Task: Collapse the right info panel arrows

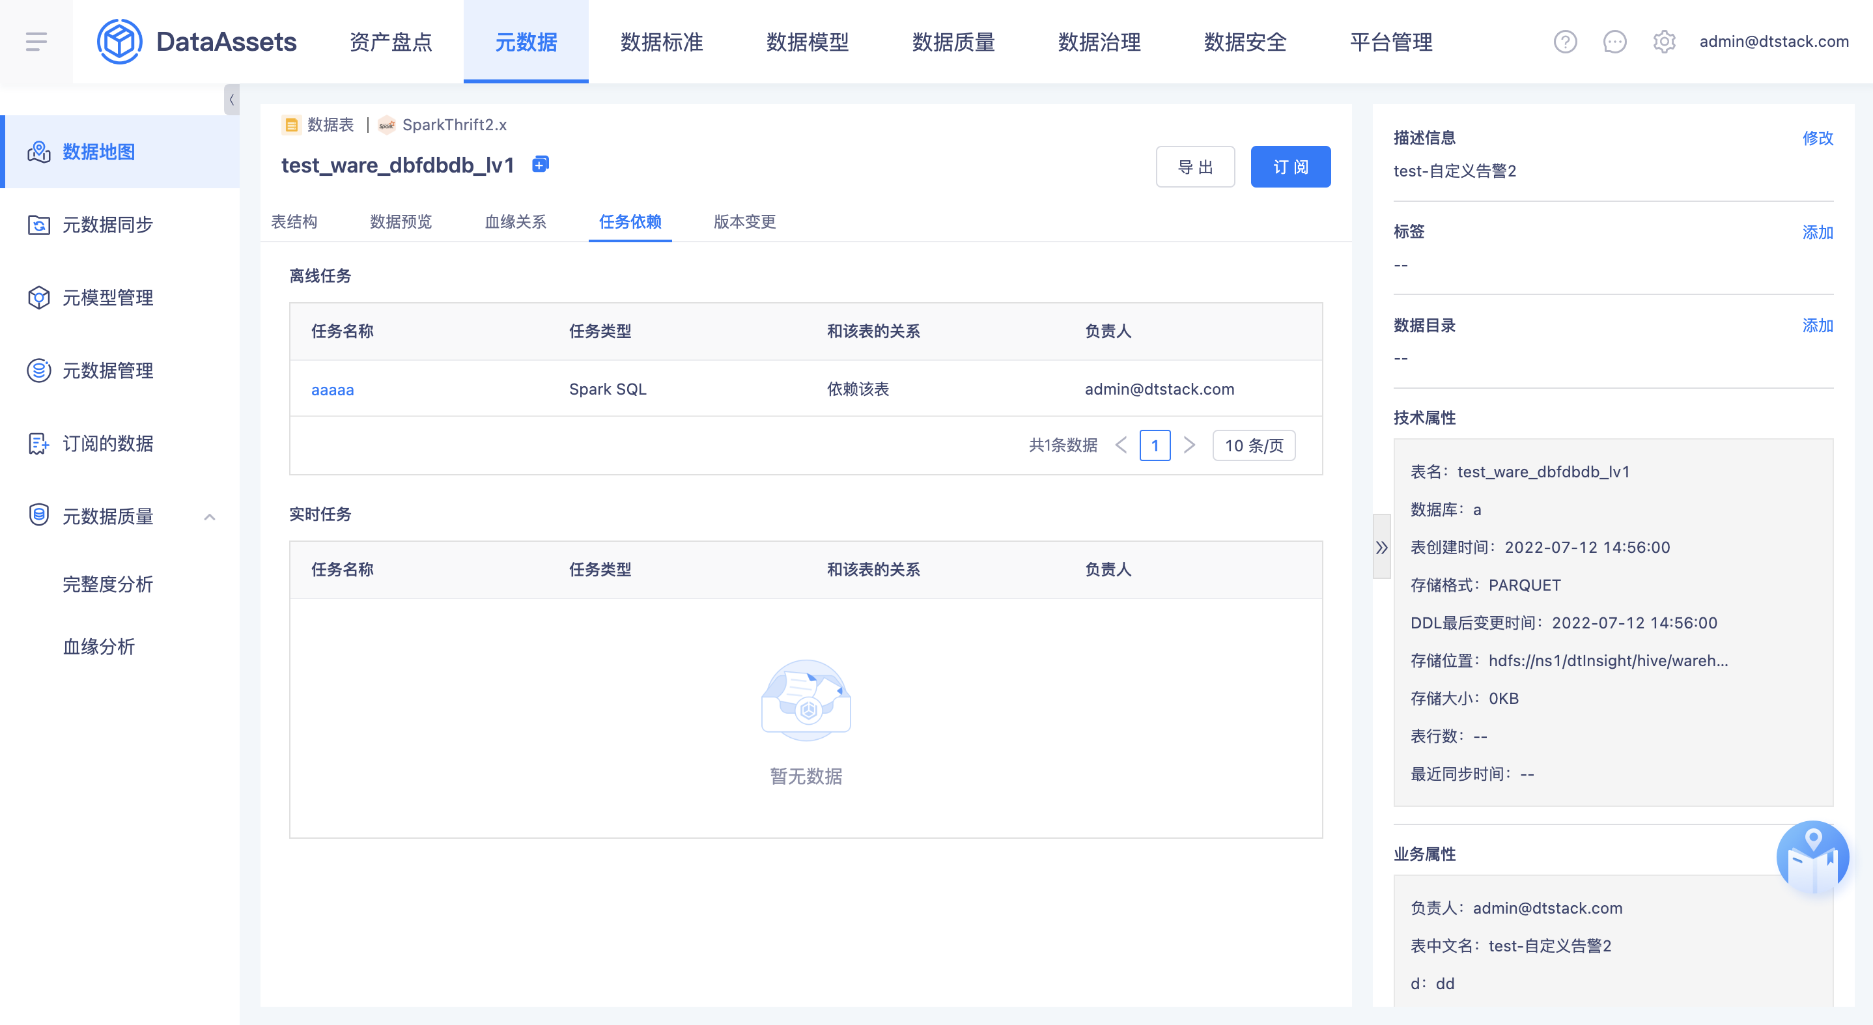Action: [1381, 546]
